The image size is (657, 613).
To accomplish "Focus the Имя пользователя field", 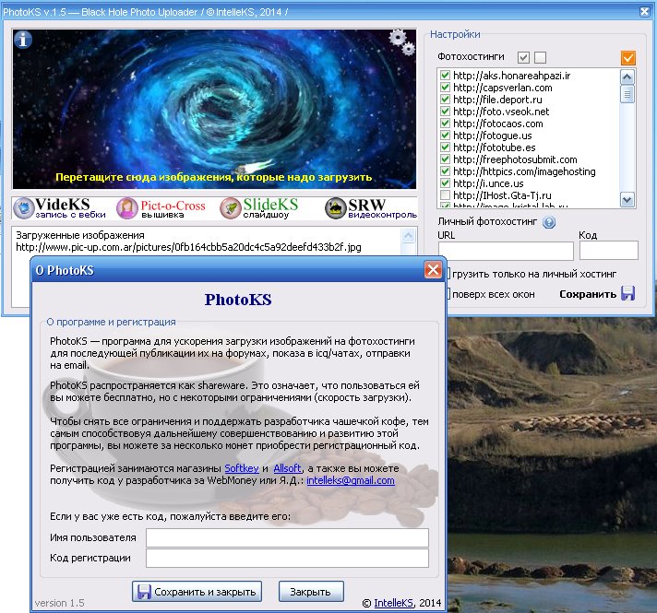I will pyautogui.click(x=287, y=537).
